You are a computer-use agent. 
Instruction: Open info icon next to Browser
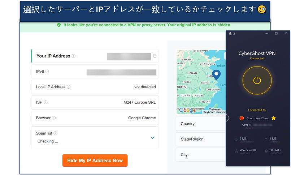54,118
